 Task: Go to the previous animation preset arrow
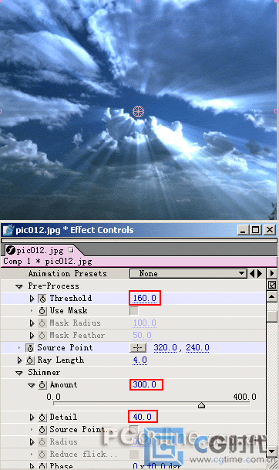(252, 273)
